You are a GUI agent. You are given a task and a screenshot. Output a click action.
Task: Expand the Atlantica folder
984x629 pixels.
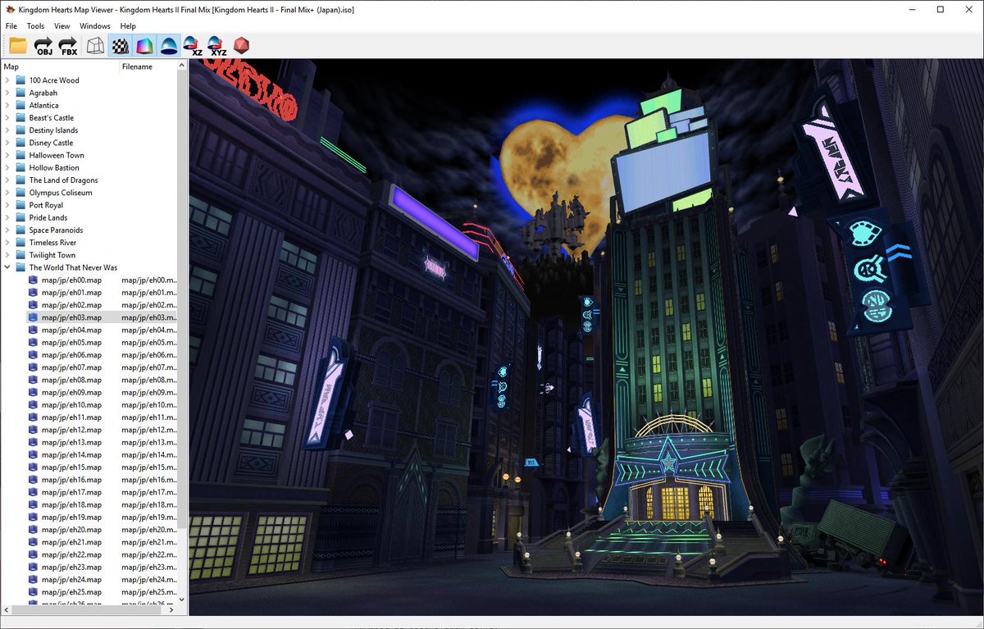7,105
